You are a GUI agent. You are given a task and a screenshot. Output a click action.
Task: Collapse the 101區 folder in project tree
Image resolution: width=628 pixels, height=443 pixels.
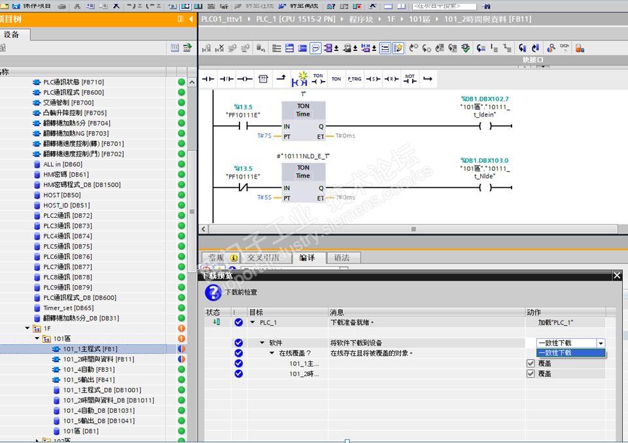37,338
